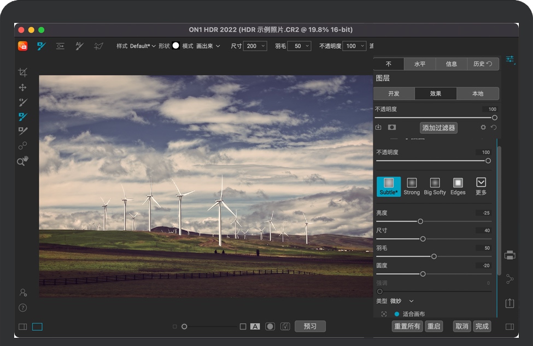The height and width of the screenshot is (346, 533).
Task: Toggle the 适合画布 fit-to-canvas option
Action: tap(397, 314)
